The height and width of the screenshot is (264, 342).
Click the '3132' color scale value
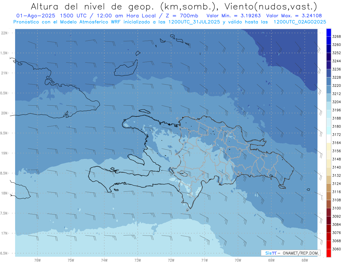(x=337, y=175)
